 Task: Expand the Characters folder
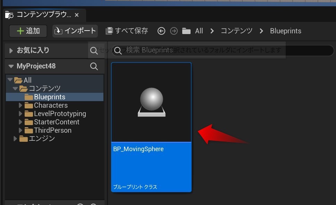tap(20, 105)
